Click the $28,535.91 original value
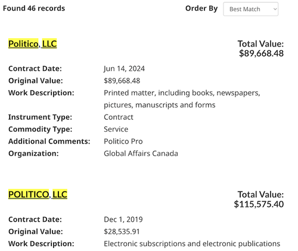 122,231
